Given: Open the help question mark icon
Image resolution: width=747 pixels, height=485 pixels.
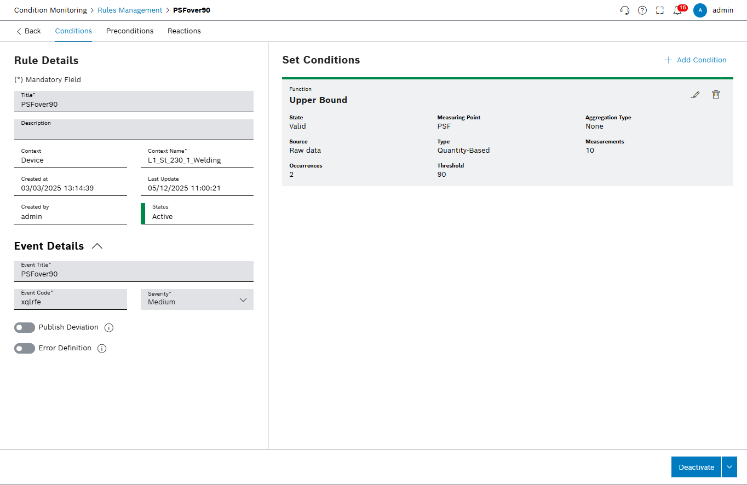Looking at the screenshot, I should pos(642,10).
